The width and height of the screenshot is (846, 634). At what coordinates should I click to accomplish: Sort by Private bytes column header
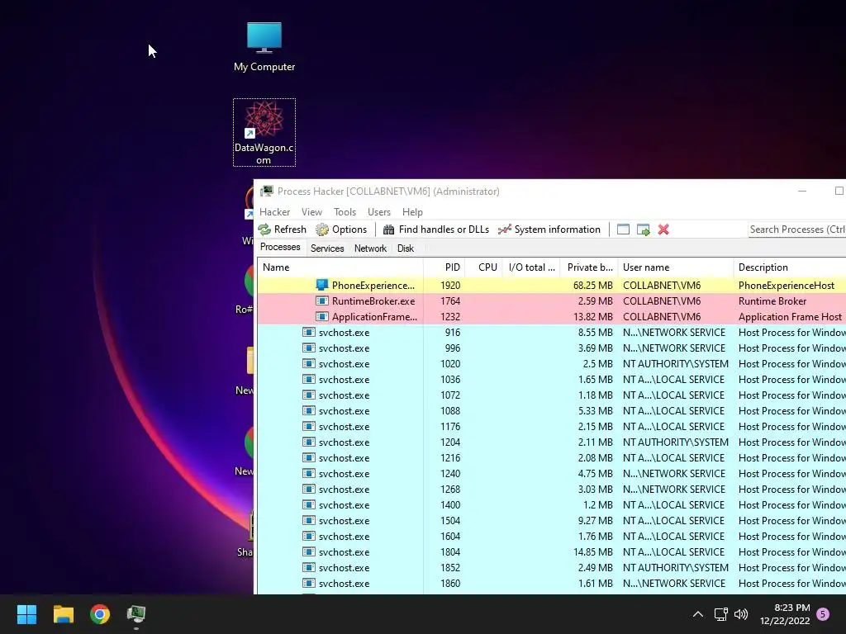click(588, 267)
